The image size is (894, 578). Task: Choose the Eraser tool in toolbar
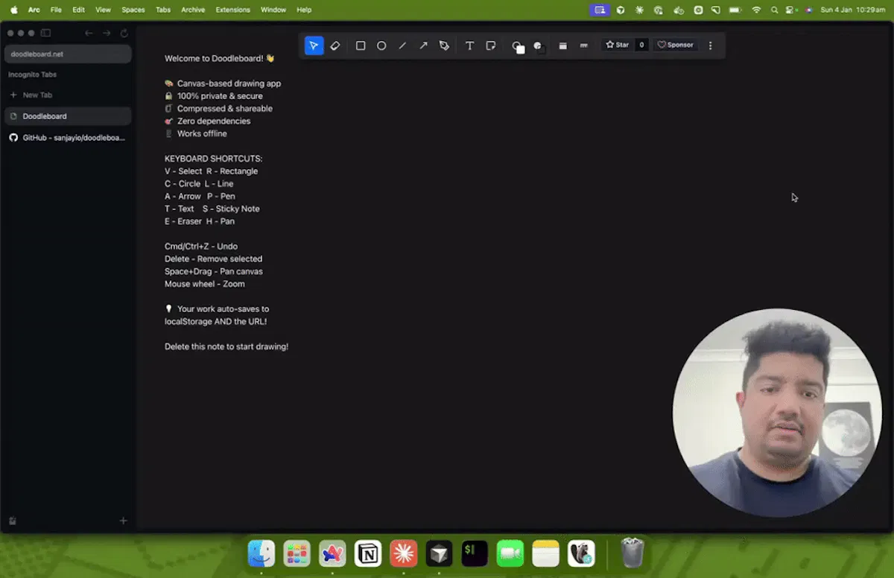pyautogui.click(x=335, y=45)
